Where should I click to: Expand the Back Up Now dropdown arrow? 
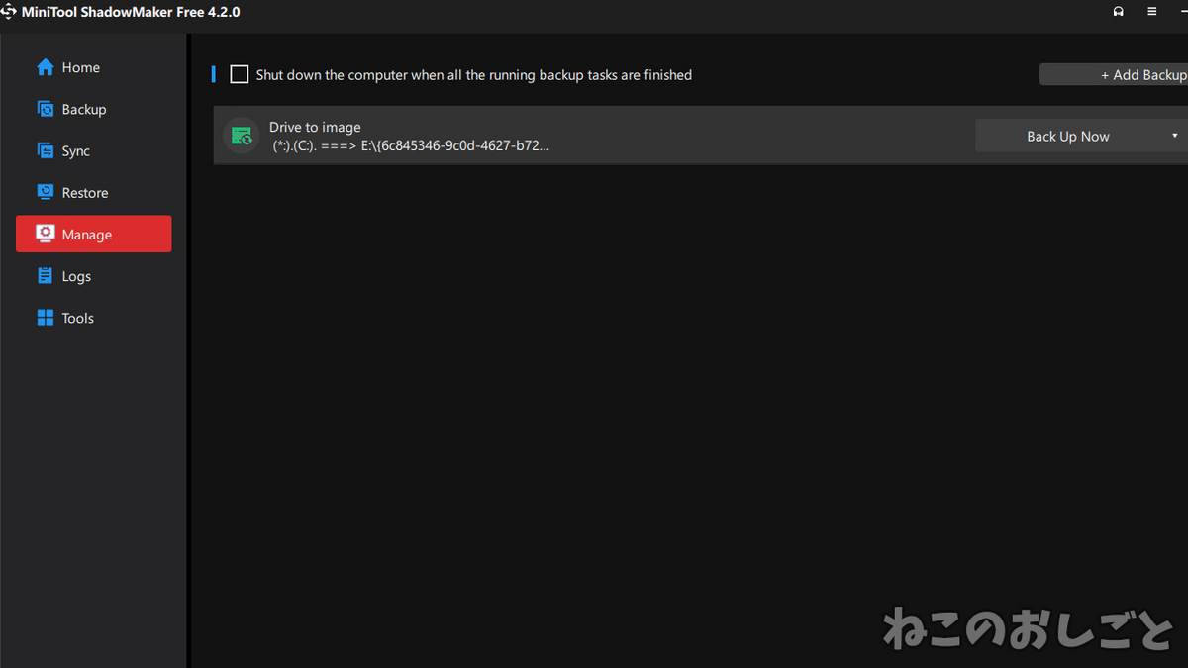(1174, 136)
